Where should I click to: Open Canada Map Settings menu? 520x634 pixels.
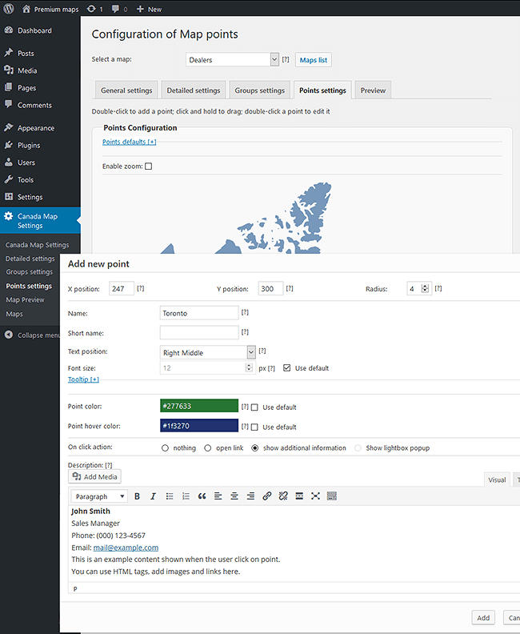tap(40, 221)
